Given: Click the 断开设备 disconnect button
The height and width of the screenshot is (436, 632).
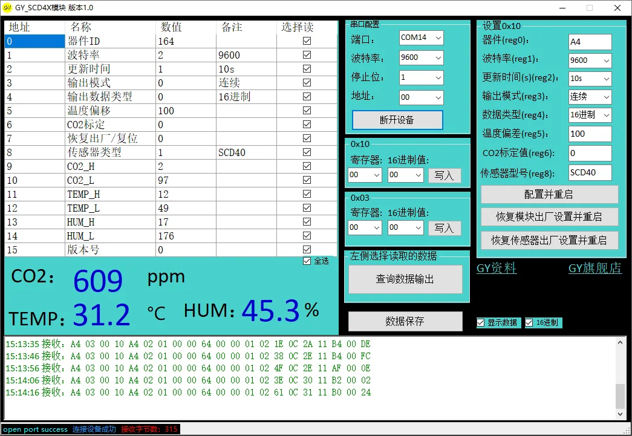Looking at the screenshot, I should click(397, 120).
